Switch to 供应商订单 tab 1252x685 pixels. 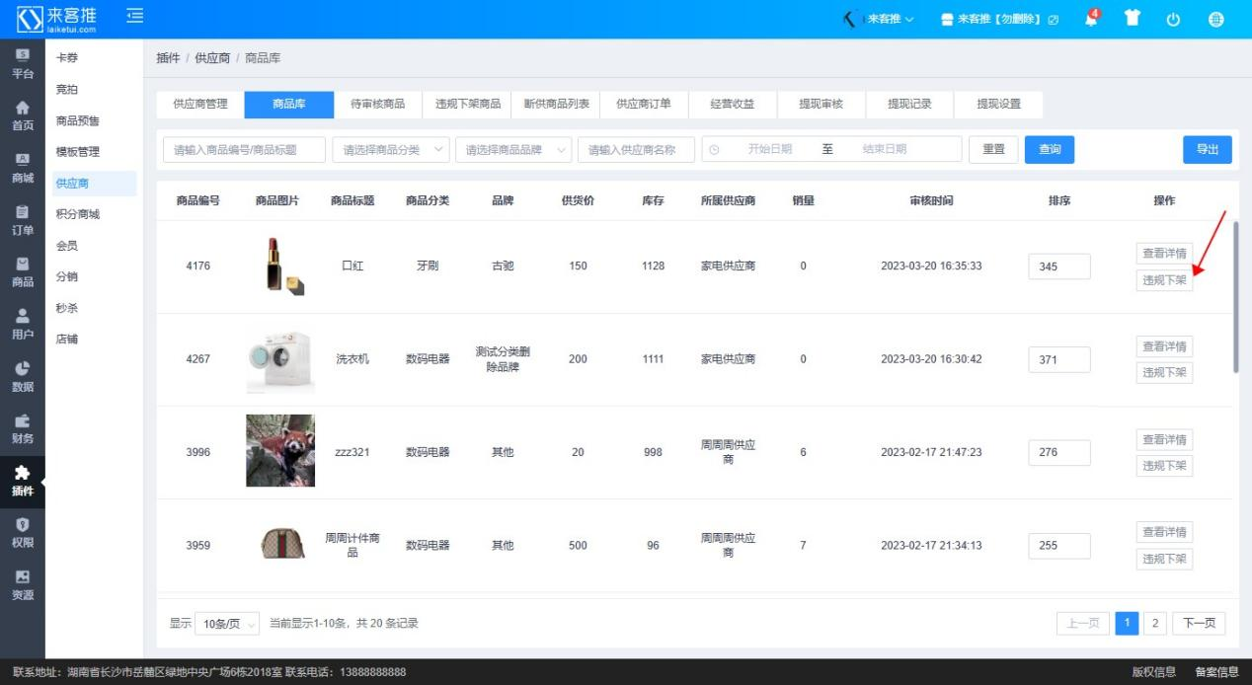[644, 104]
